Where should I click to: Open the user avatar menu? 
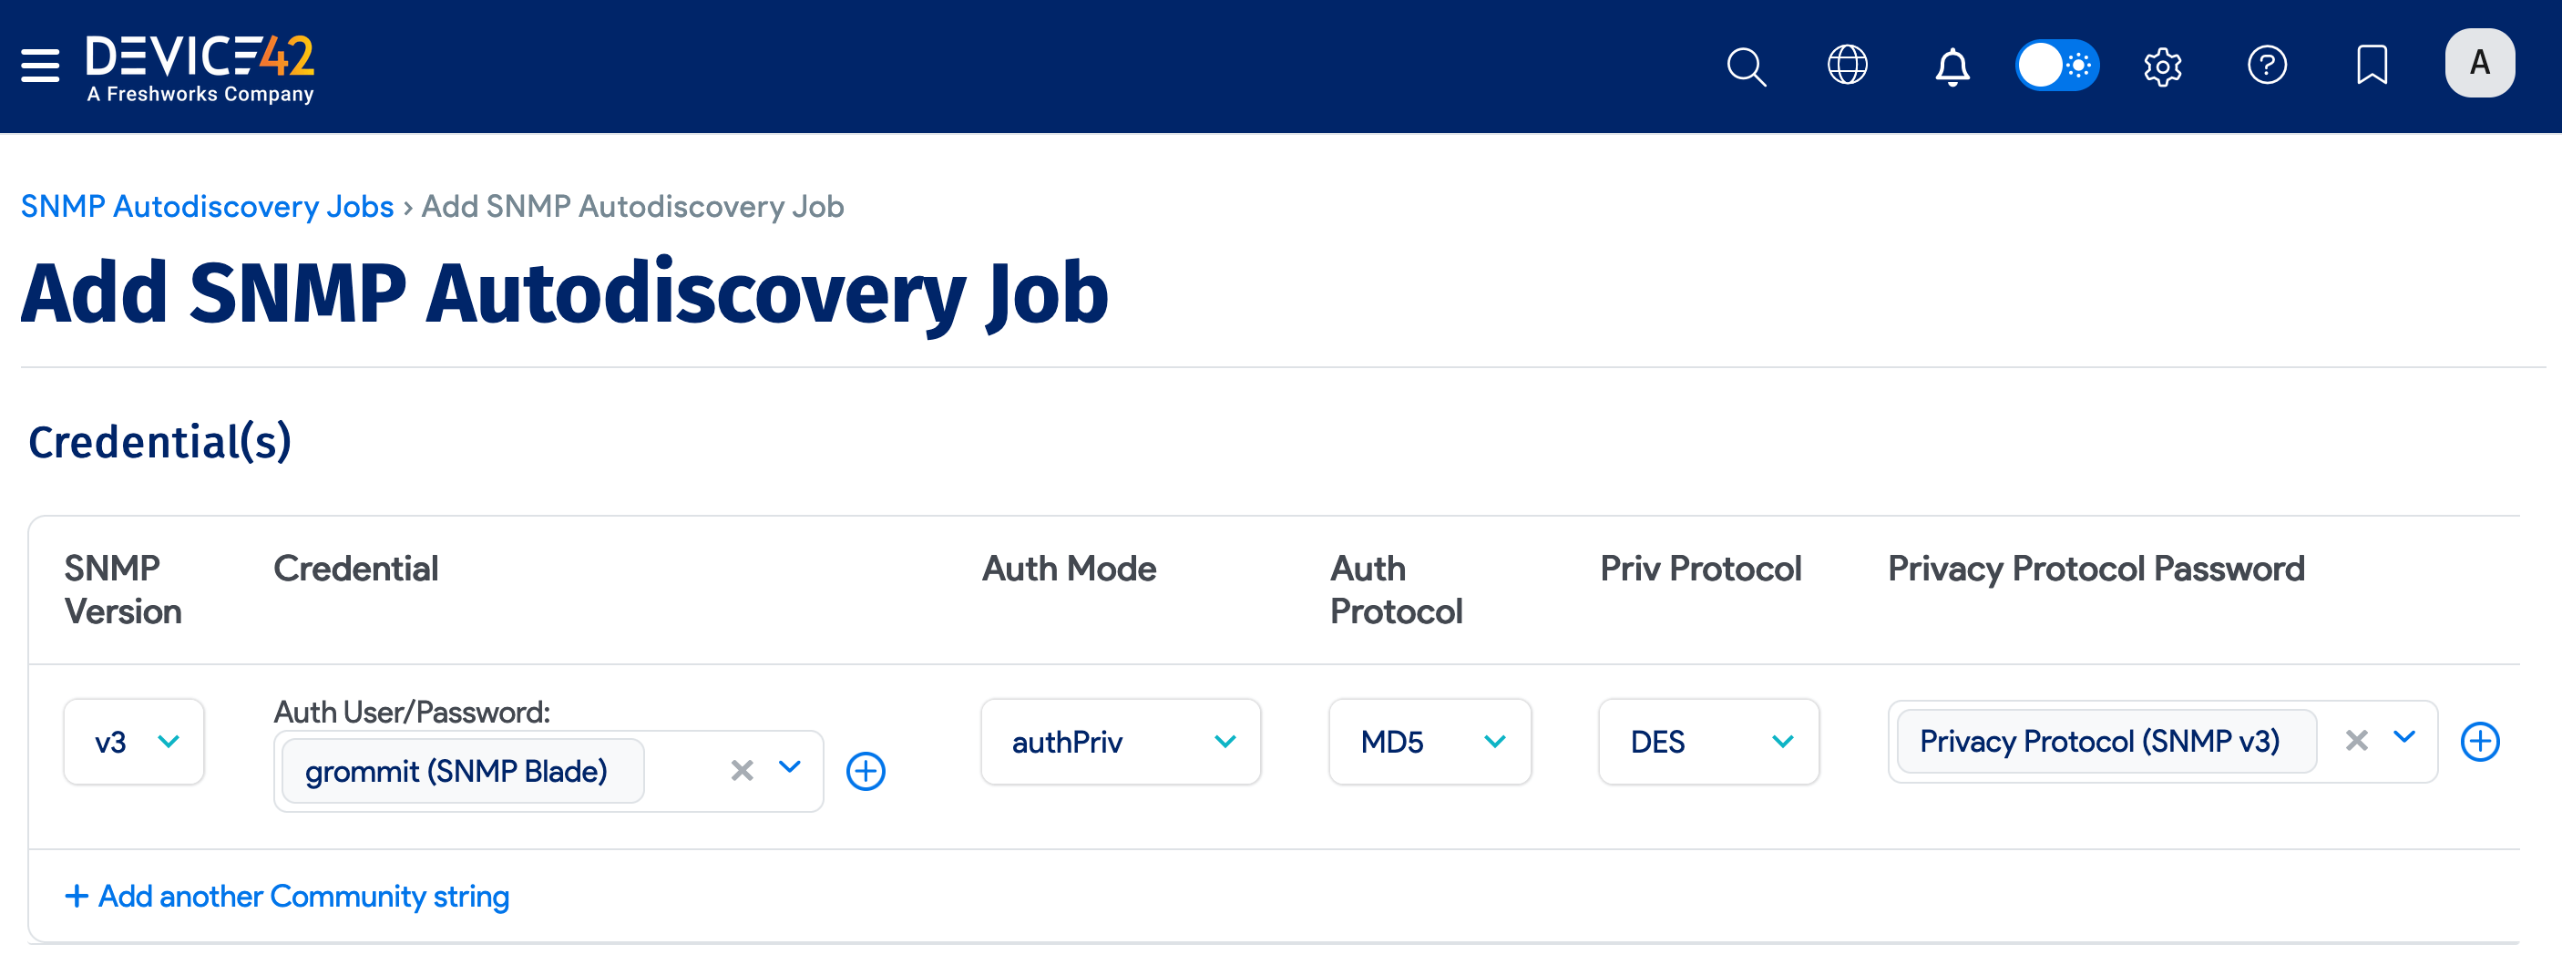tap(2479, 63)
